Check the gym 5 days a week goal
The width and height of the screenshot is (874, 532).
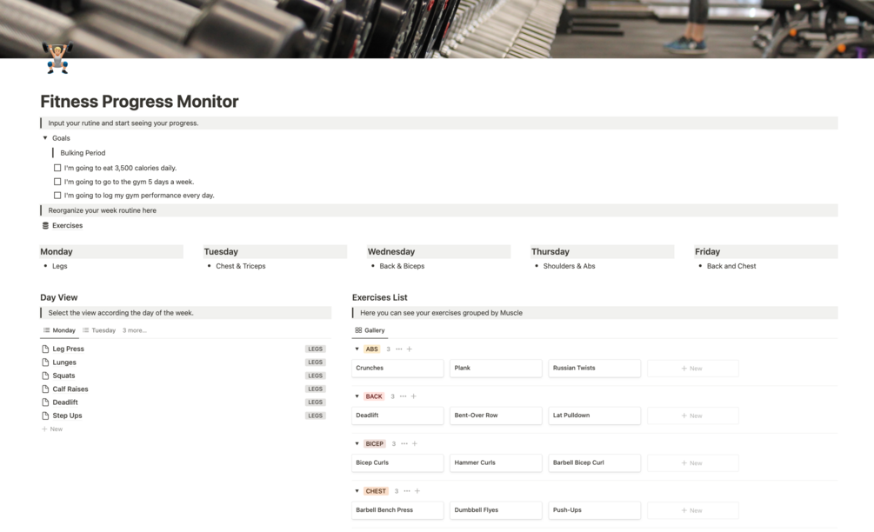(57, 182)
